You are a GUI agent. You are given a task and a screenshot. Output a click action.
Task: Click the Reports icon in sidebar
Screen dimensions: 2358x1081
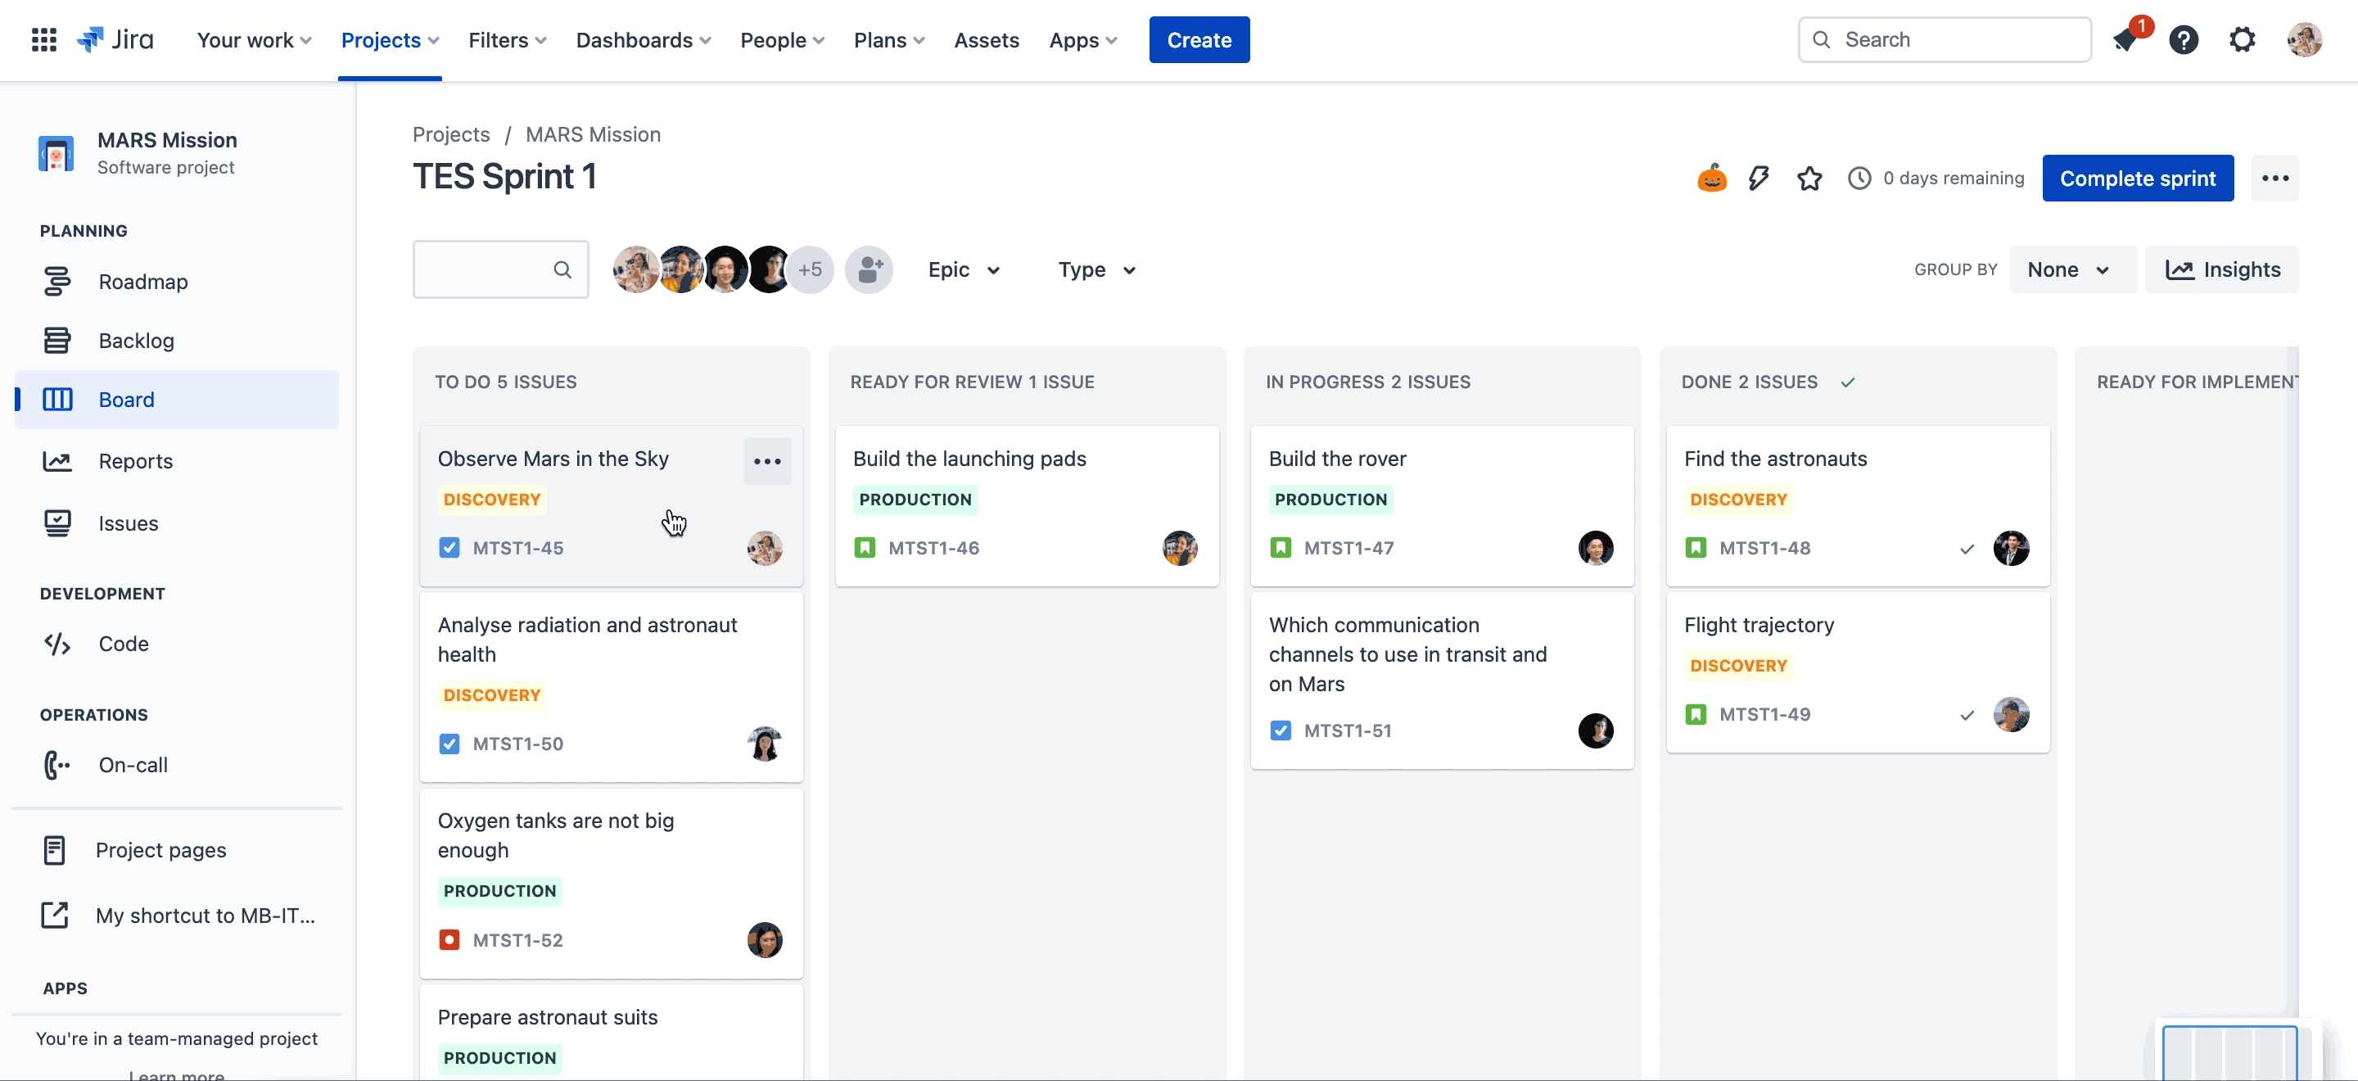(x=56, y=462)
